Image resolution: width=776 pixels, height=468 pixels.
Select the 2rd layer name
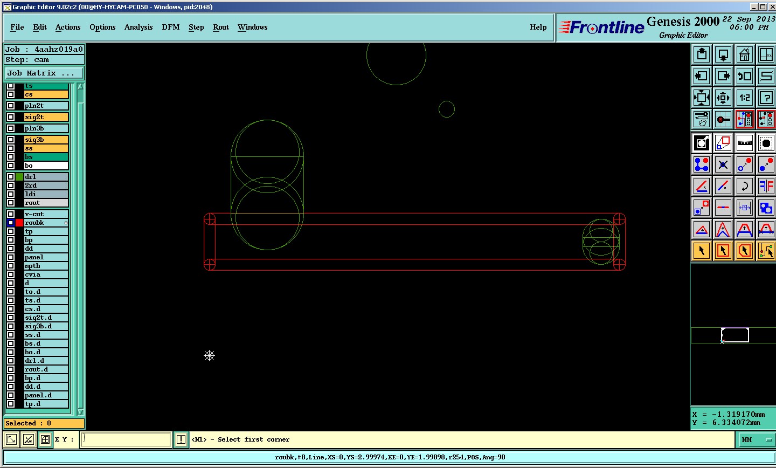point(46,185)
